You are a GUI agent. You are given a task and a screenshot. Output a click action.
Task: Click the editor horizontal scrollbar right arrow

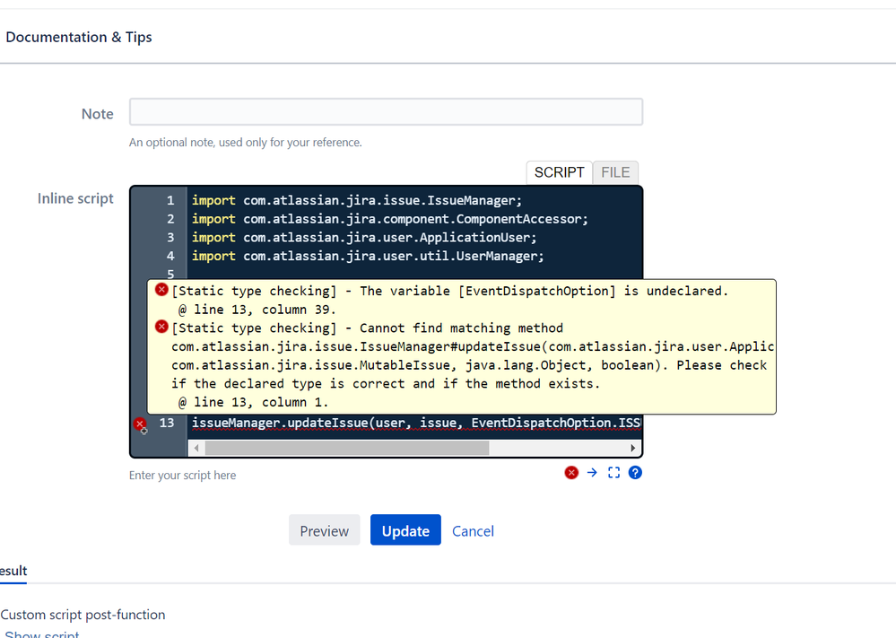point(632,448)
